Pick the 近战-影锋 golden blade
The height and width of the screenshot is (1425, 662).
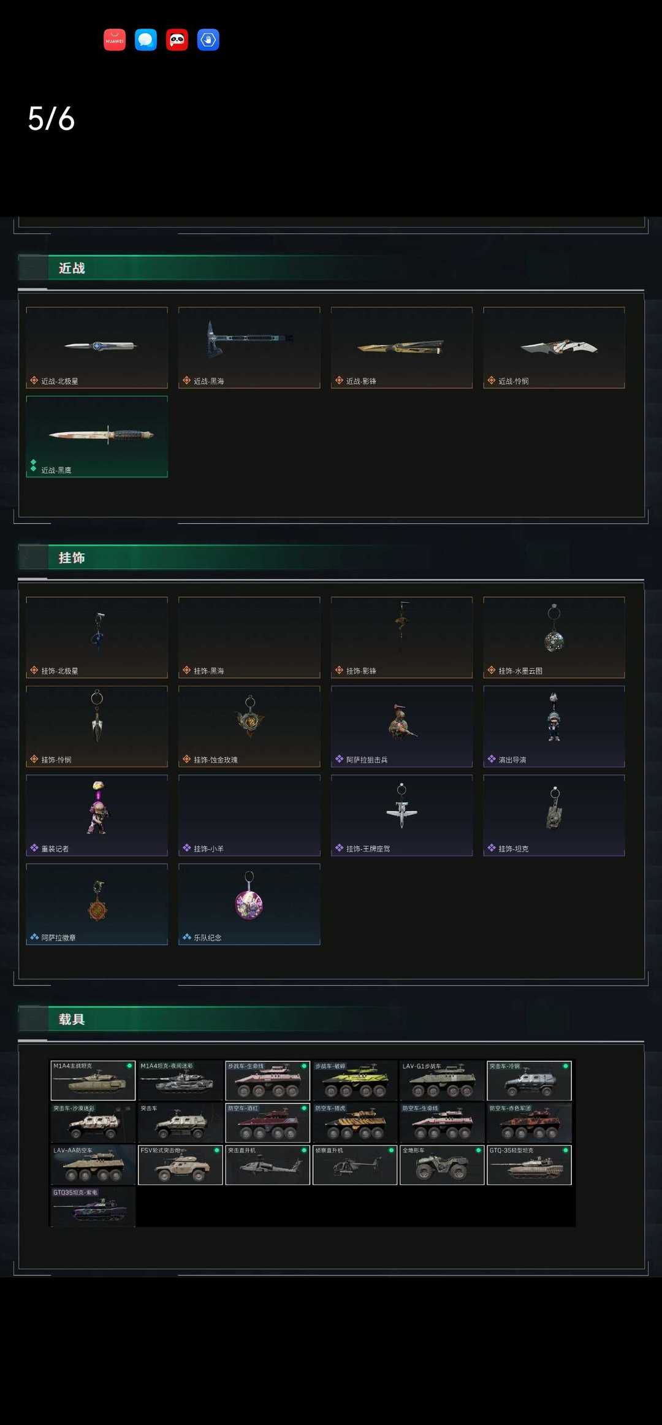click(401, 348)
